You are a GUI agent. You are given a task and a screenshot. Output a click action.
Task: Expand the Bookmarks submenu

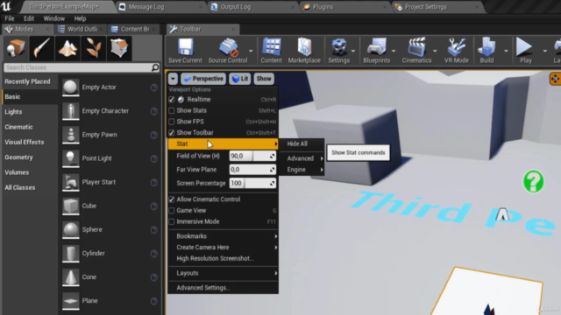point(224,236)
